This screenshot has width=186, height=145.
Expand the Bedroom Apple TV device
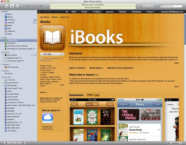tap(3, 58)
